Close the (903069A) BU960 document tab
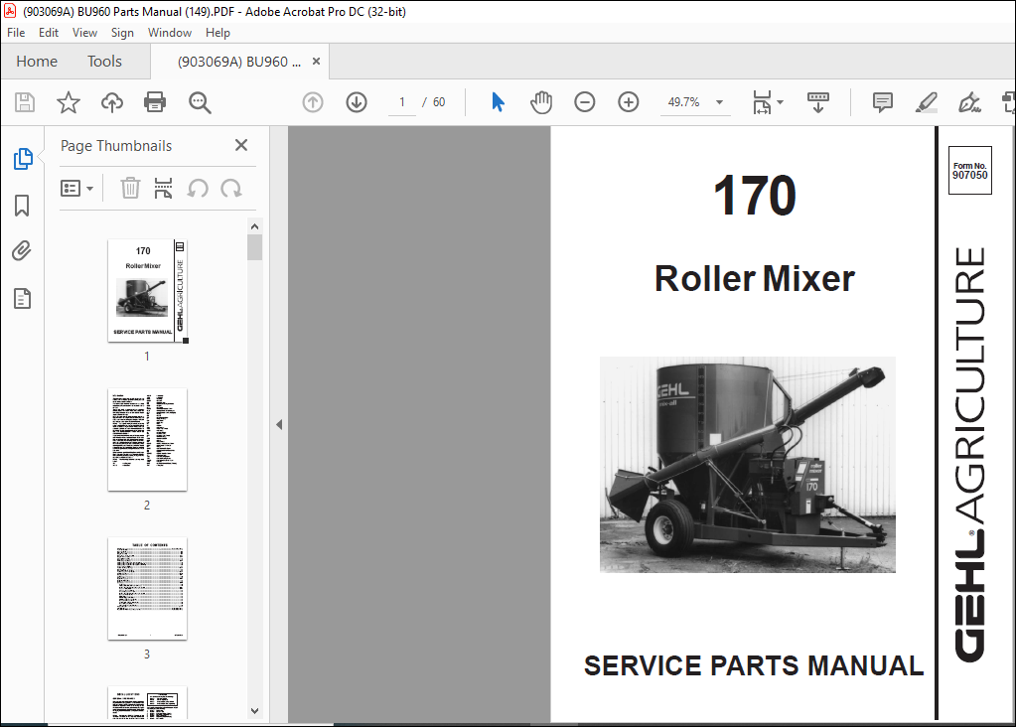The width and height of the screenshot is (1016, 727). pyautogui.click(x=316, y=61)
